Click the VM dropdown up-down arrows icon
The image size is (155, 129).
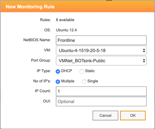coord(144,50)
